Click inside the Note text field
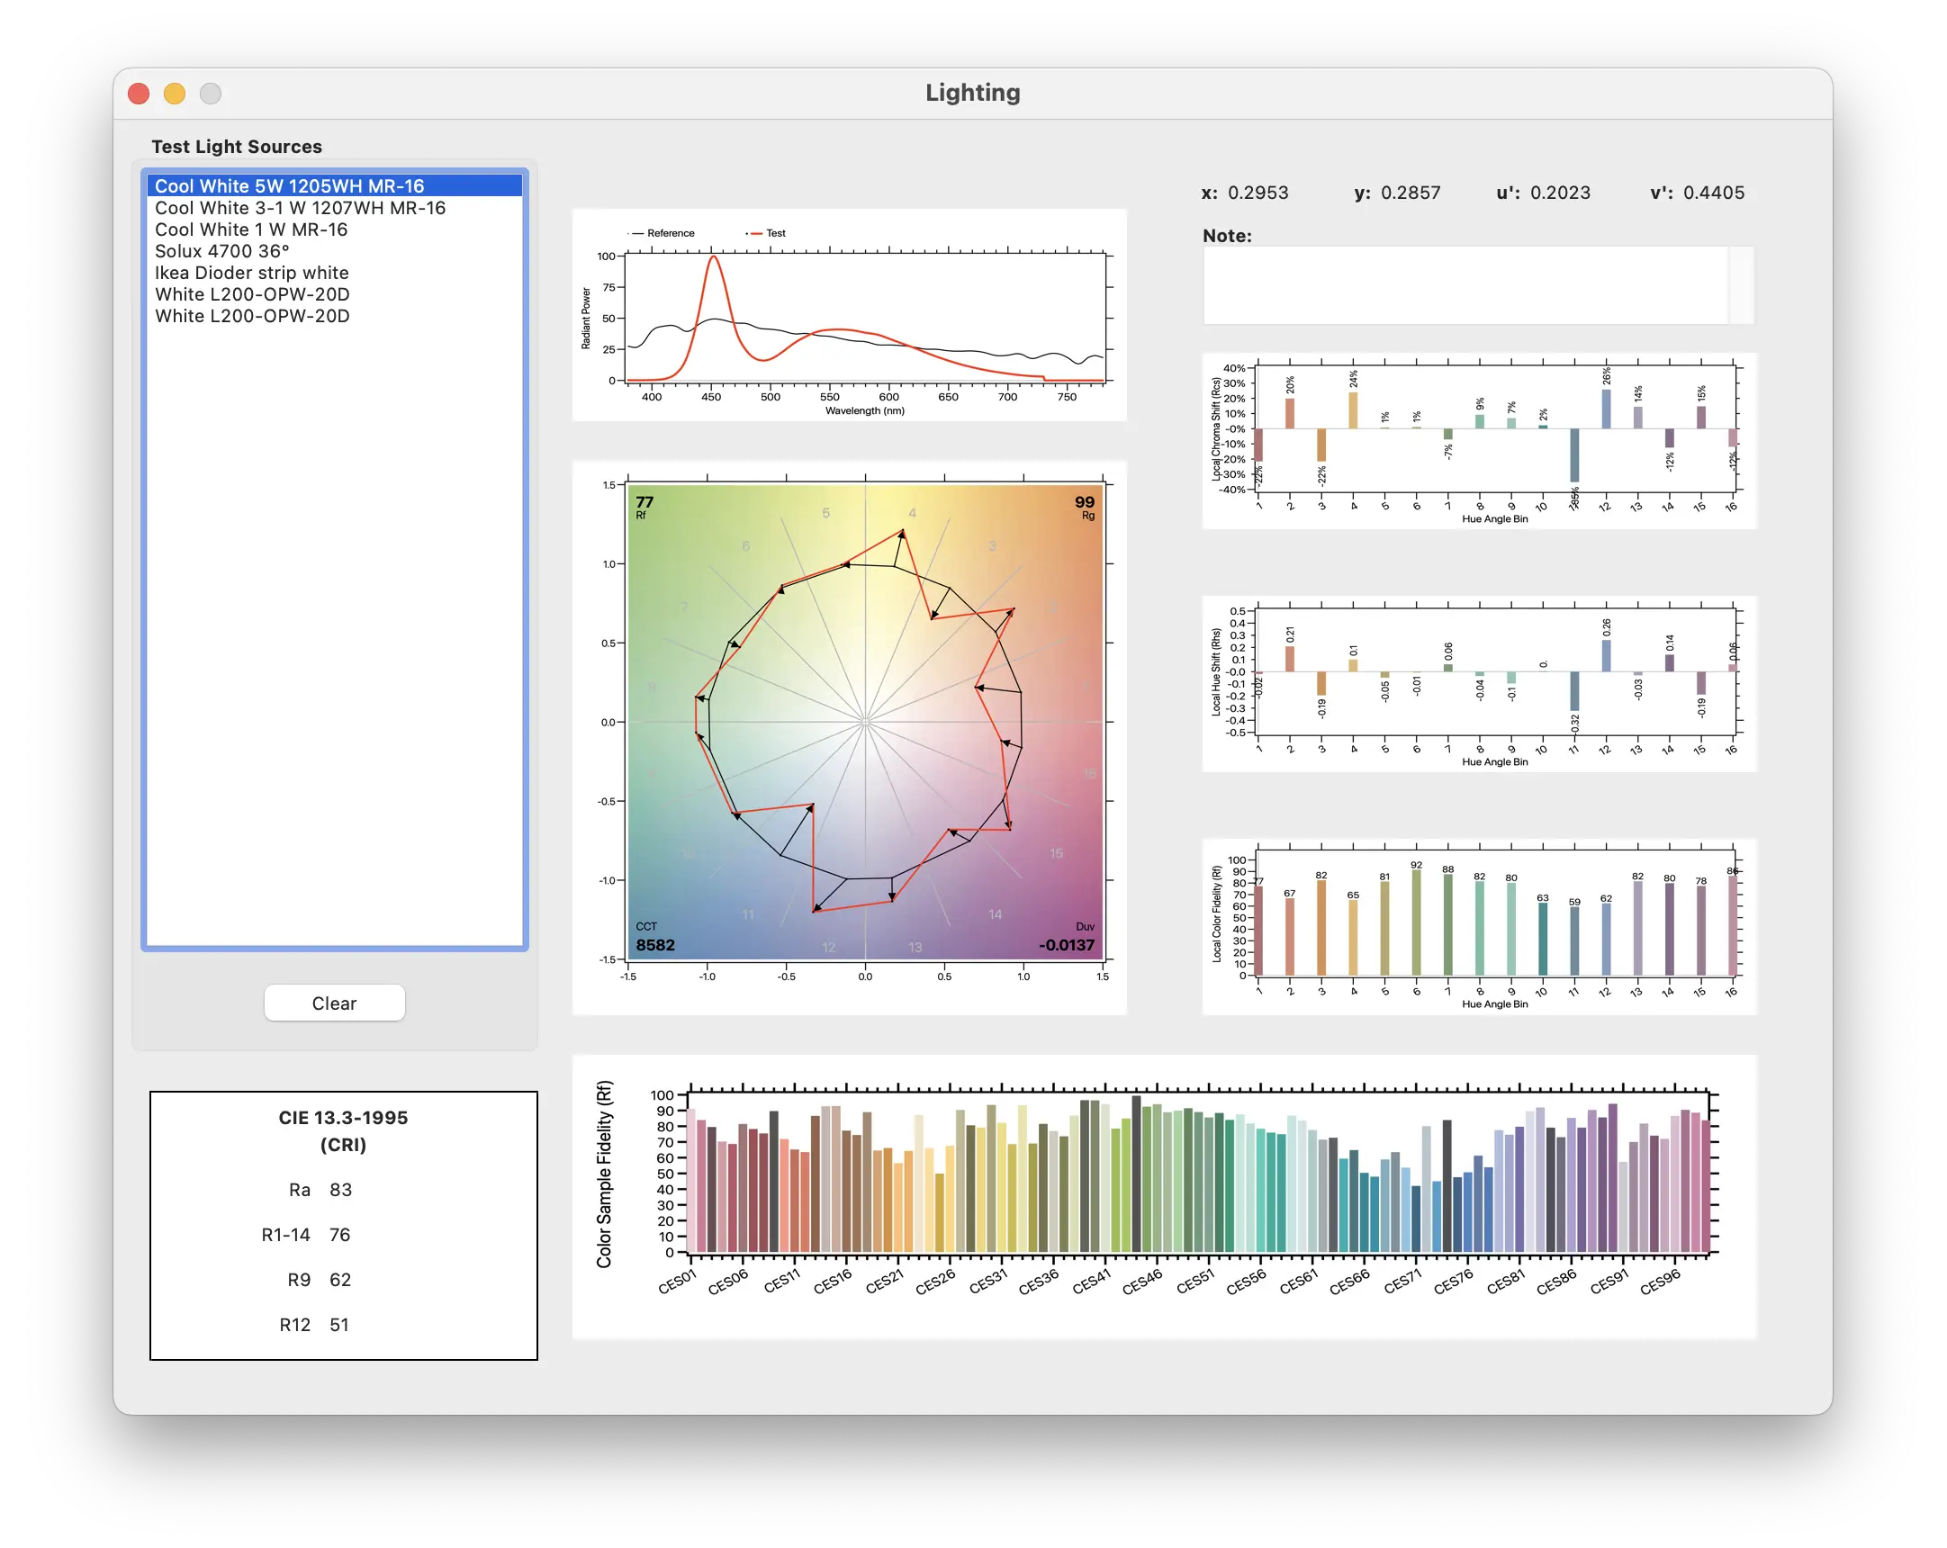The image size is (1947, 1548). pos(1465,285)
